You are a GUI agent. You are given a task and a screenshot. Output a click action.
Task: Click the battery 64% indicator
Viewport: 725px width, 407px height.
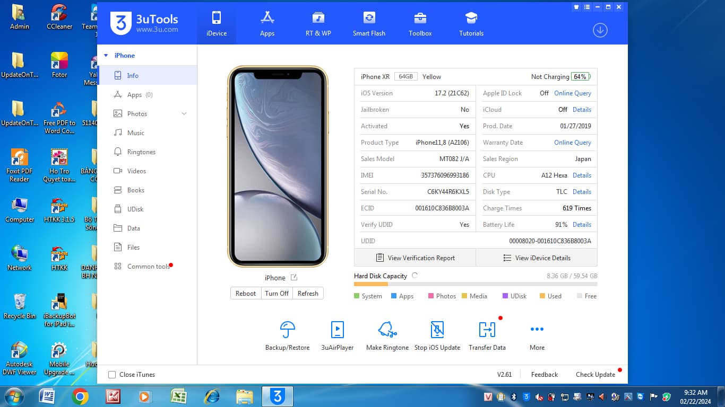(581, 76)
